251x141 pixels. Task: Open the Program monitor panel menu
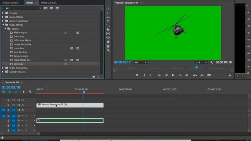pos(142,3)
